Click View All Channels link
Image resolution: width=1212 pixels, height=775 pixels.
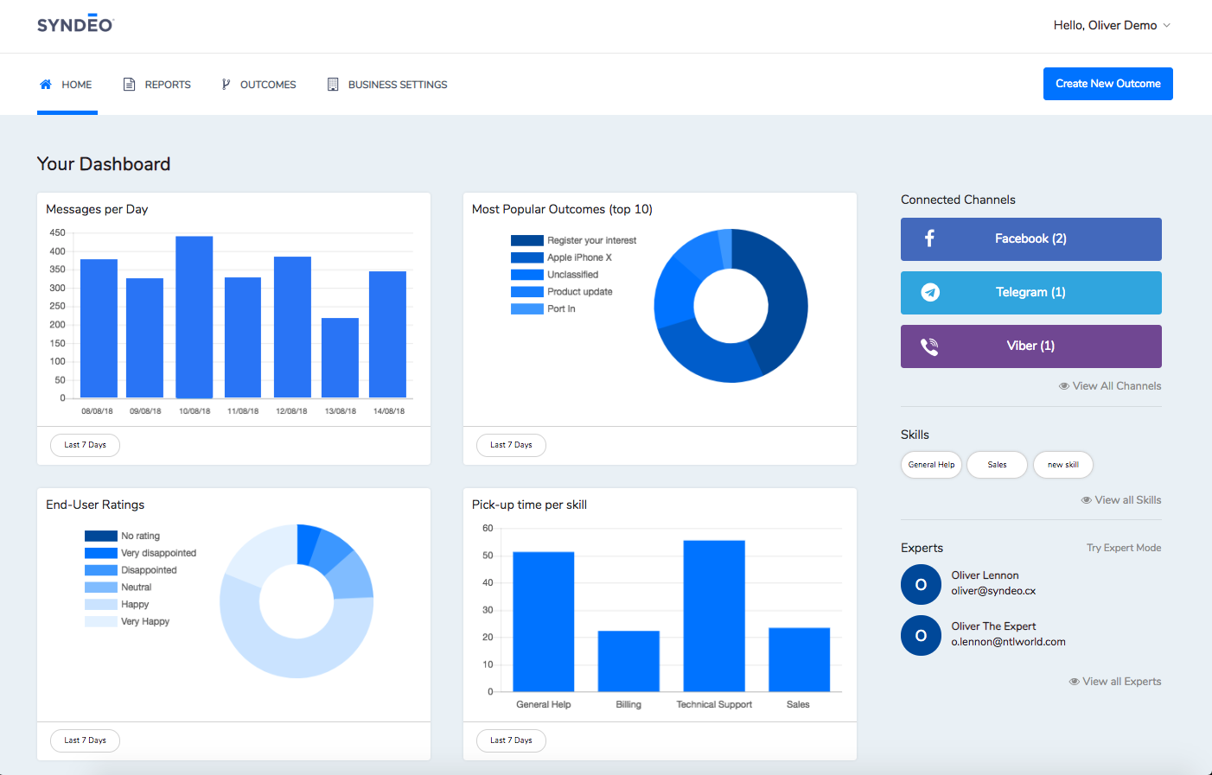[x=1110, y=386]
